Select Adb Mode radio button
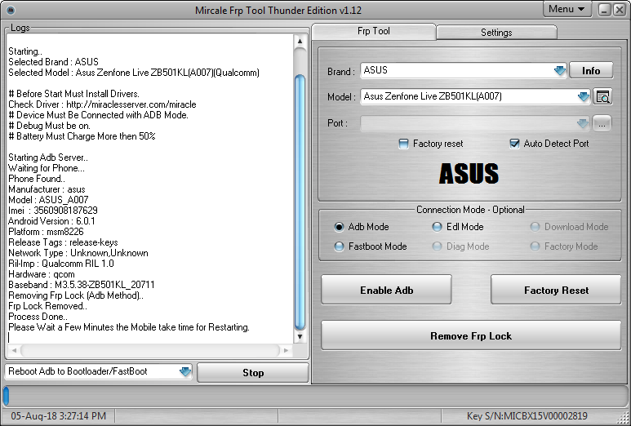This screenshot has width=631, height=426. [x=339, y=227]
